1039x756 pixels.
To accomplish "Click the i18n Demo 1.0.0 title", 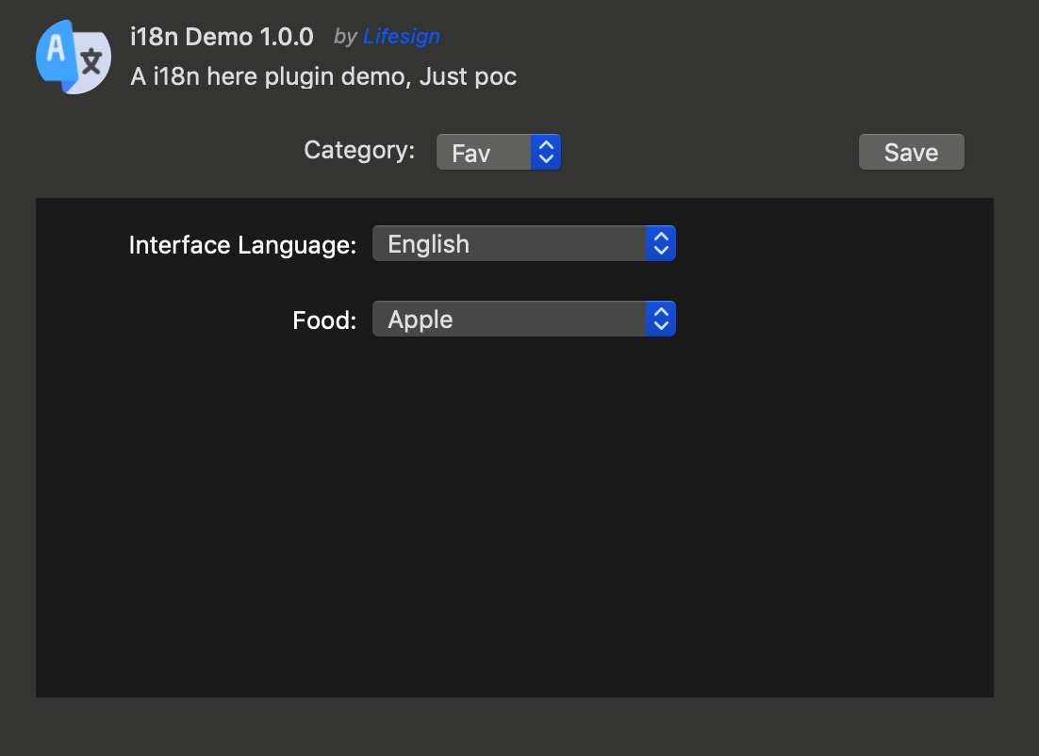I will click(x=222, y=38).
